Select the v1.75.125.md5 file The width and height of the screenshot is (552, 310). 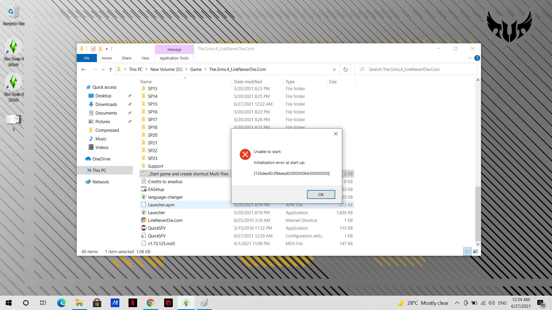(162, 243)
